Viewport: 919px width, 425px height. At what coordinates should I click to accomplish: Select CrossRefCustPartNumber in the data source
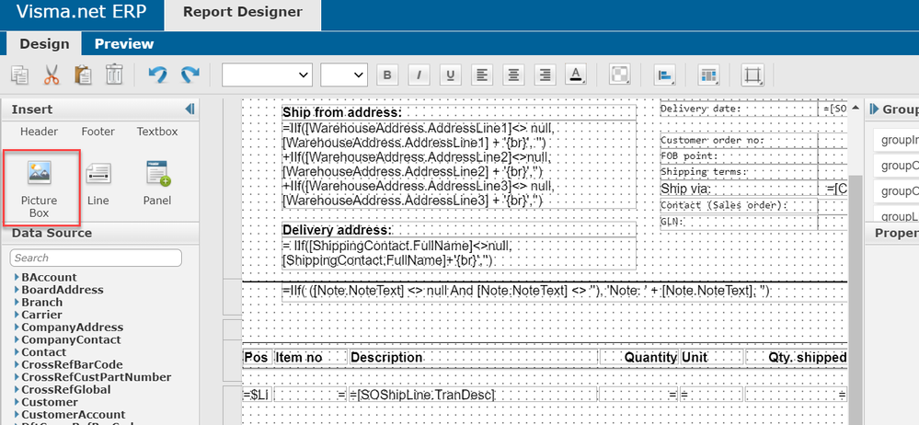point(96,377)
